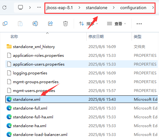Click the file icon of application-users.properties
Image resolution: width=159 pixels, height=140 pixels.
point(9,64)
